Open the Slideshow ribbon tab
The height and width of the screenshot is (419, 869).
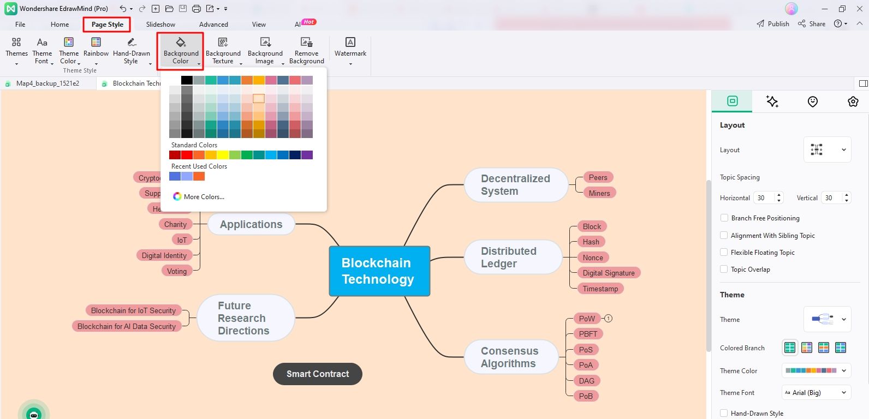(x=160, y=25)
